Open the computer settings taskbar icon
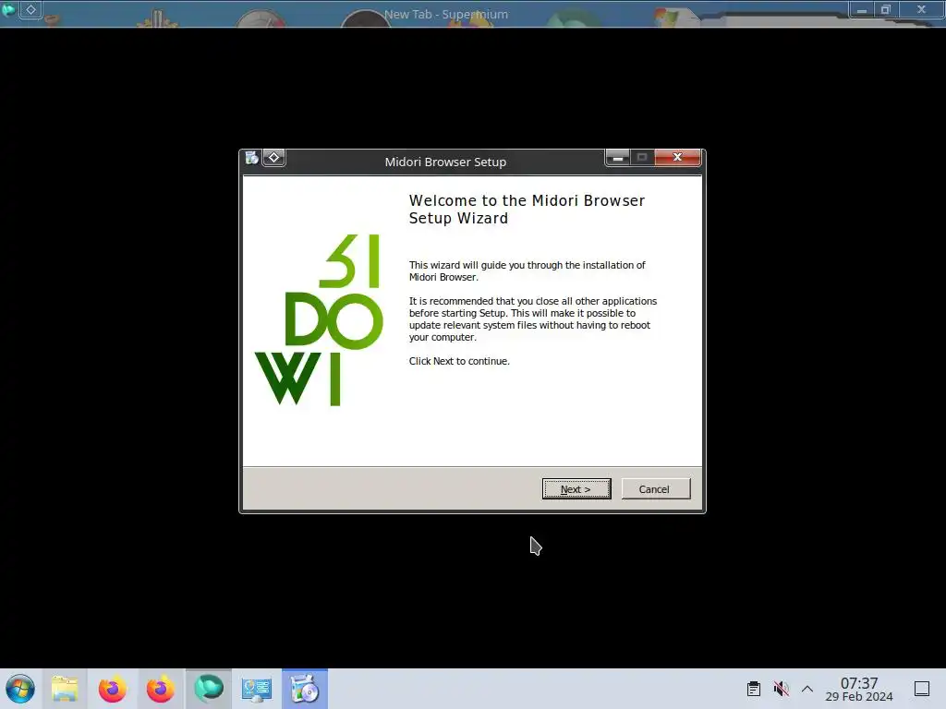Viewport: 946px width, 709px height. pos(257,689)
